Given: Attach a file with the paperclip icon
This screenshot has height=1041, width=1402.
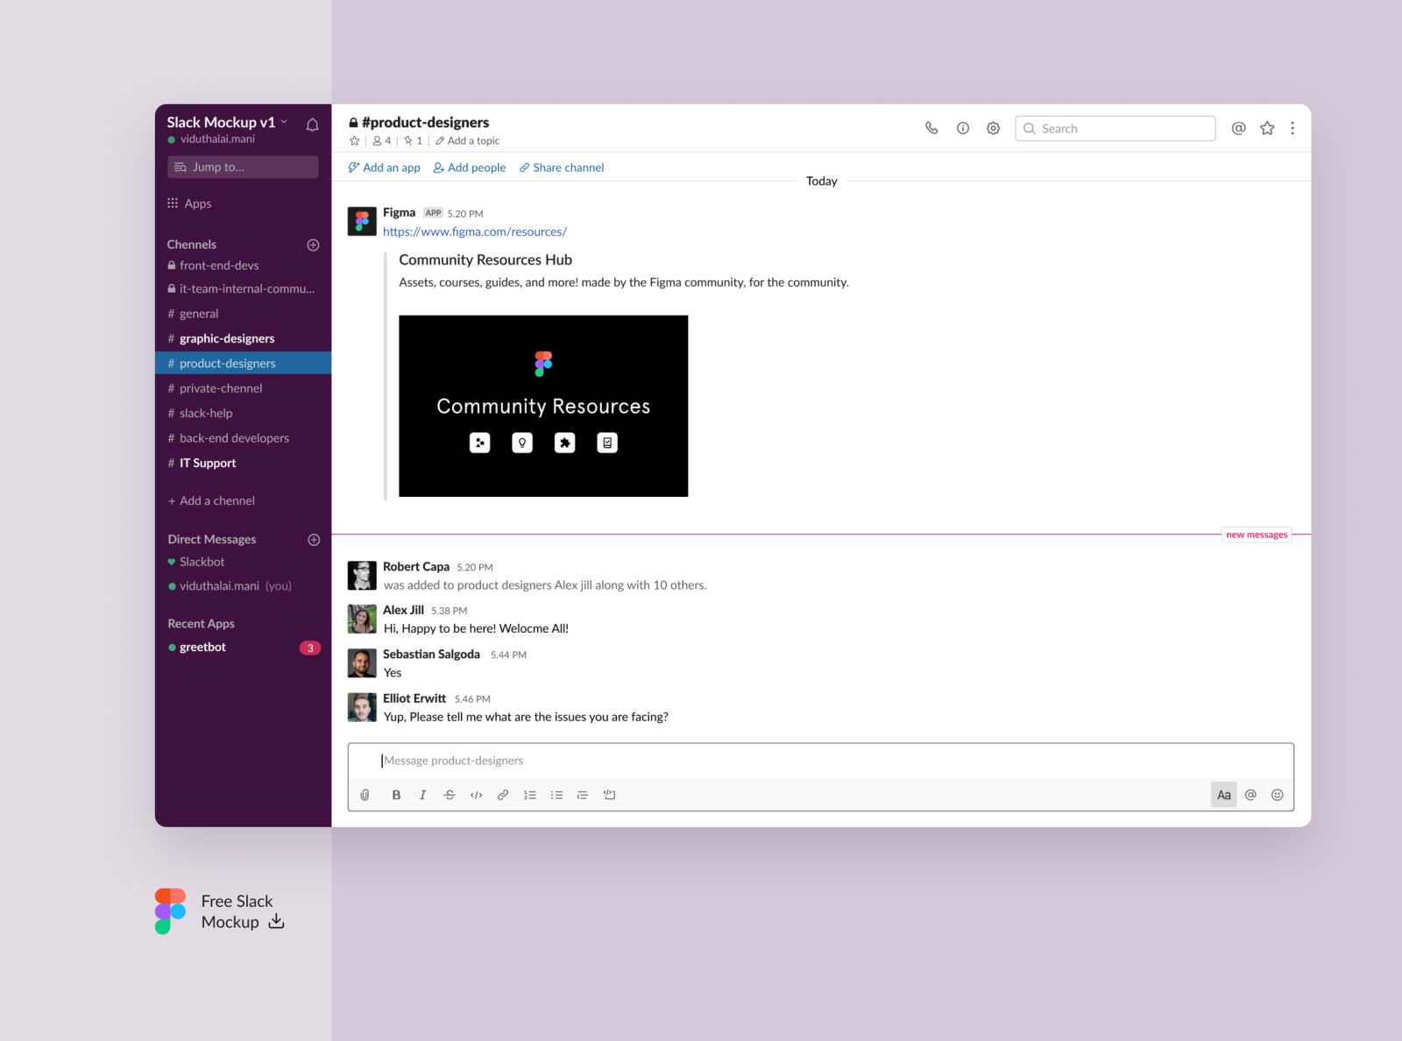Looking at the screenshot, I should point(365,795).
